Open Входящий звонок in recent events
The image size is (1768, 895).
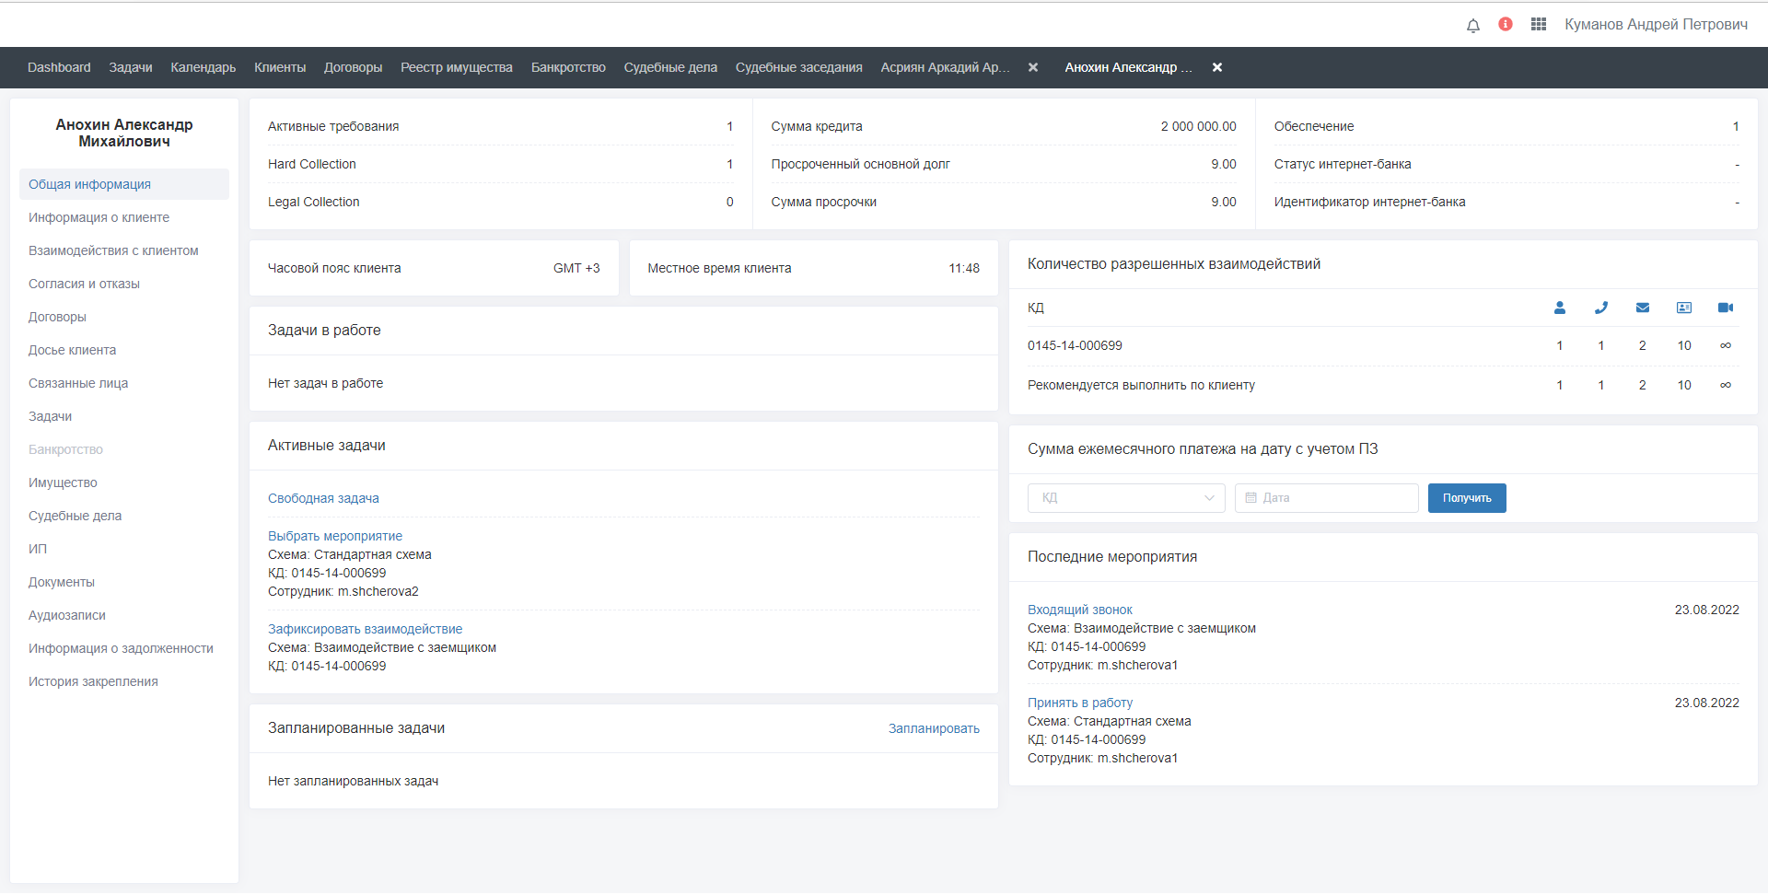(x=1080, y=610)
